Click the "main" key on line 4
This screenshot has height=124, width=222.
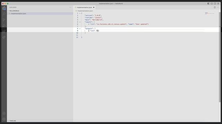(x=87, y=20)
